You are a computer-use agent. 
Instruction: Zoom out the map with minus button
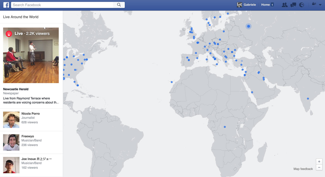coord(319,168)
